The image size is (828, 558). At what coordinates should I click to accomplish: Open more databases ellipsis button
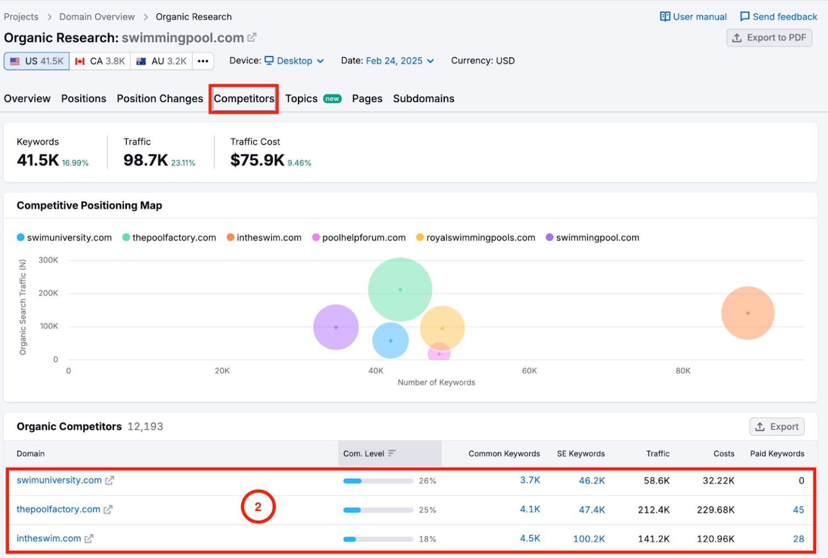(x=203, y=61)
